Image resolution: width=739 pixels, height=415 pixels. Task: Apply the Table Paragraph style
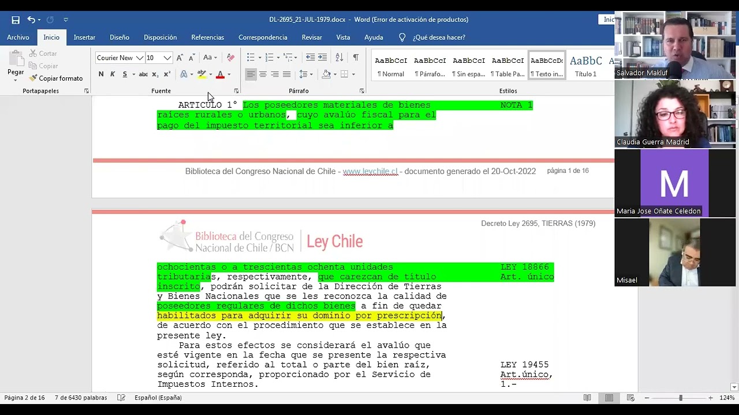click(x=508, y=66)
